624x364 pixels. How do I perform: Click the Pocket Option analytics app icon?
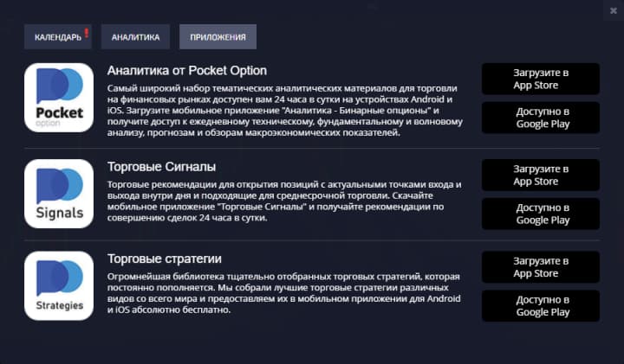coord(59,97)
